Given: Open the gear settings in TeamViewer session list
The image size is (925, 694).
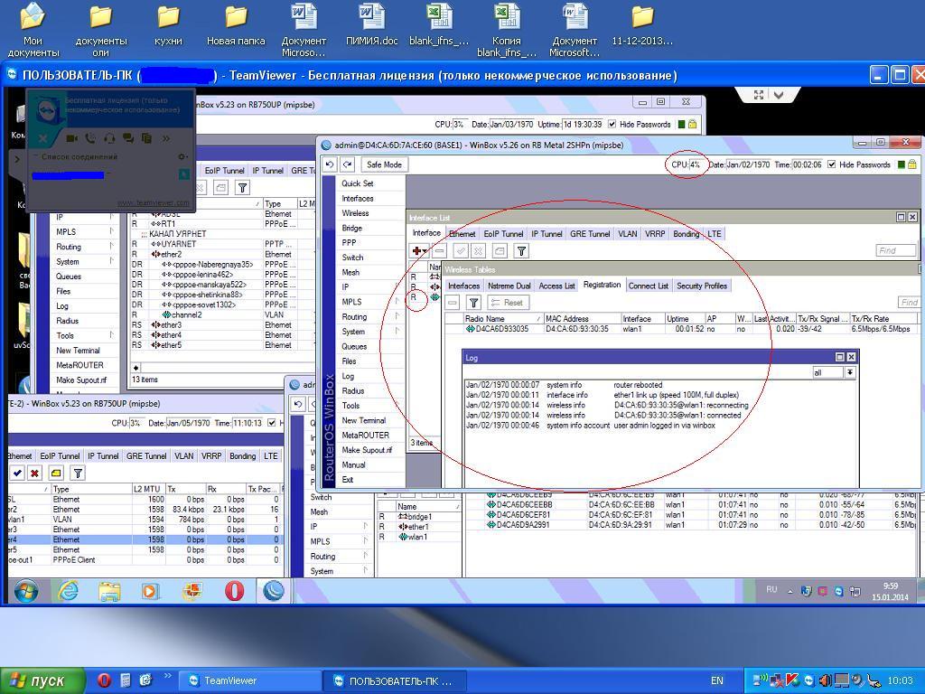Looking at the screenshot, I should click(182, 157).
